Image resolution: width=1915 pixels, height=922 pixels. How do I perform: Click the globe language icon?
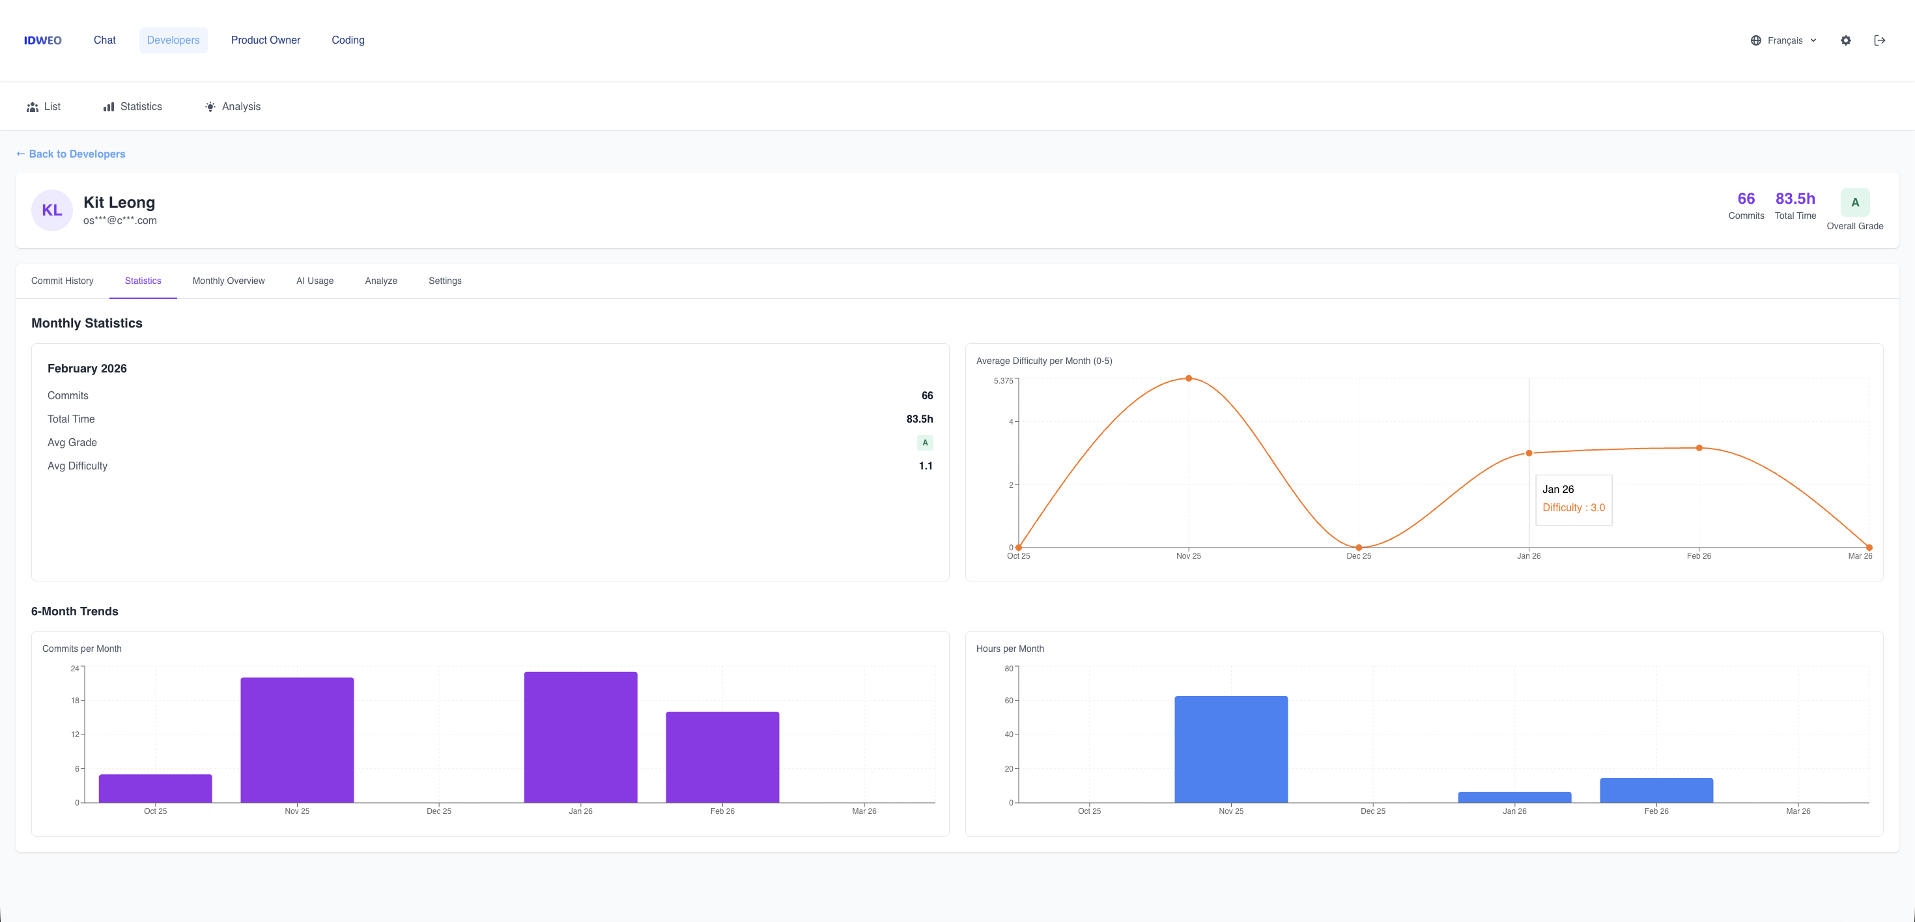click(1756, 40)
